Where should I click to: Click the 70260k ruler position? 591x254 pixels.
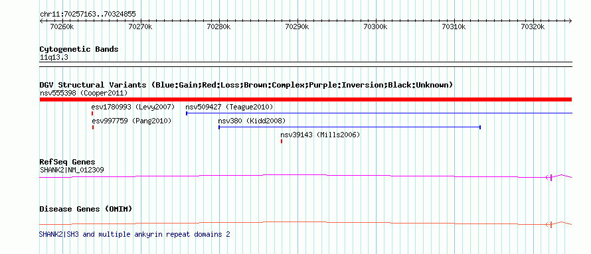[x=62, y=27]
